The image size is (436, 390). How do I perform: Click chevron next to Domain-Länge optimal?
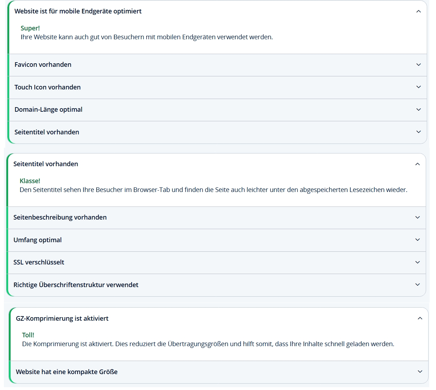pos(418,110)
